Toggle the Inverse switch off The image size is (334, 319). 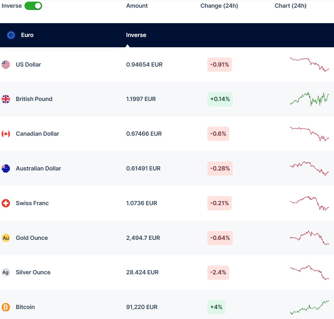tap(33, 6)
